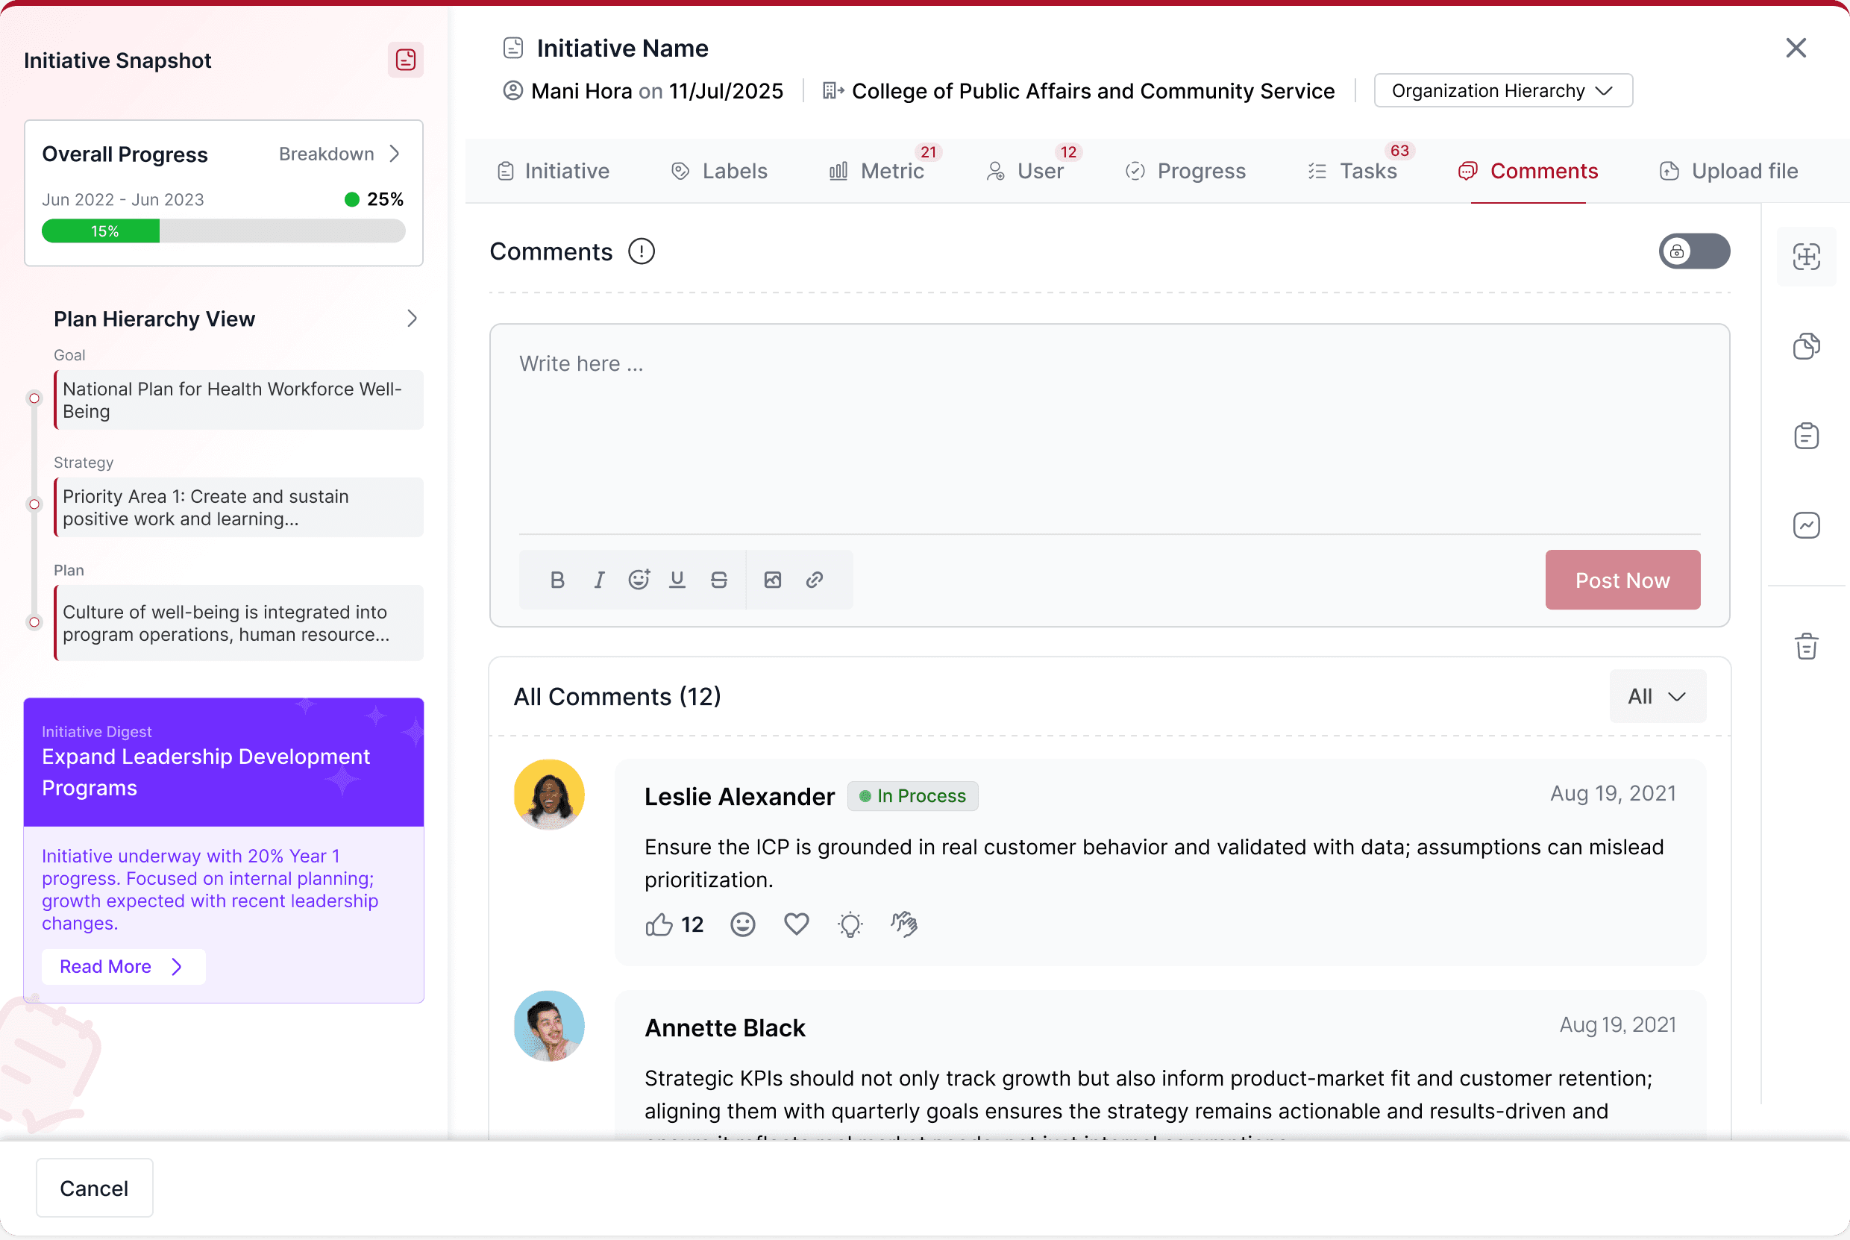This screenshot has width=1850, height=1240.
Task: Switch to the Tasks tab
Action: click(x=1353, y=171)
